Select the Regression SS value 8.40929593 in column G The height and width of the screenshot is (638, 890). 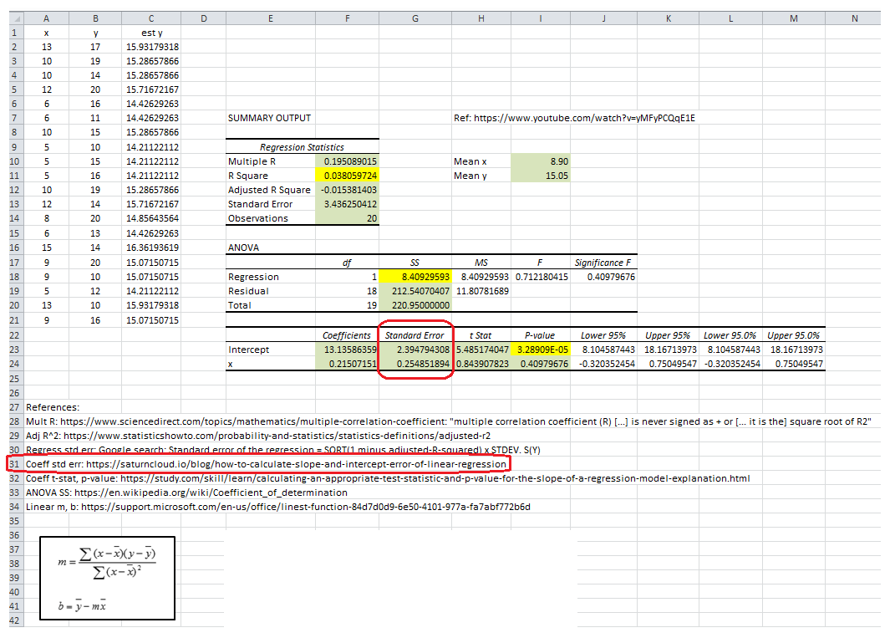click(415, 277)
